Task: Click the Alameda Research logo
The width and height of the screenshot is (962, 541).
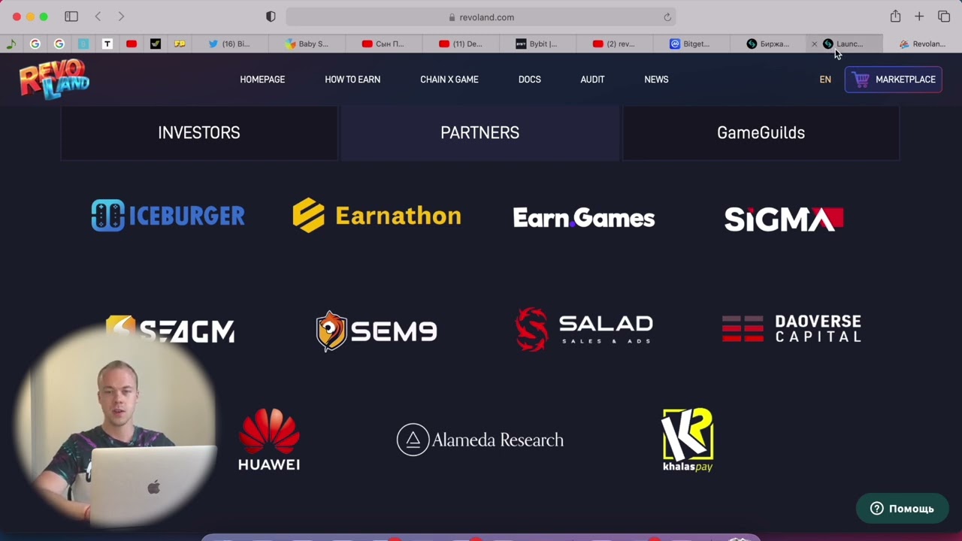Action: (x=480, y=440)
